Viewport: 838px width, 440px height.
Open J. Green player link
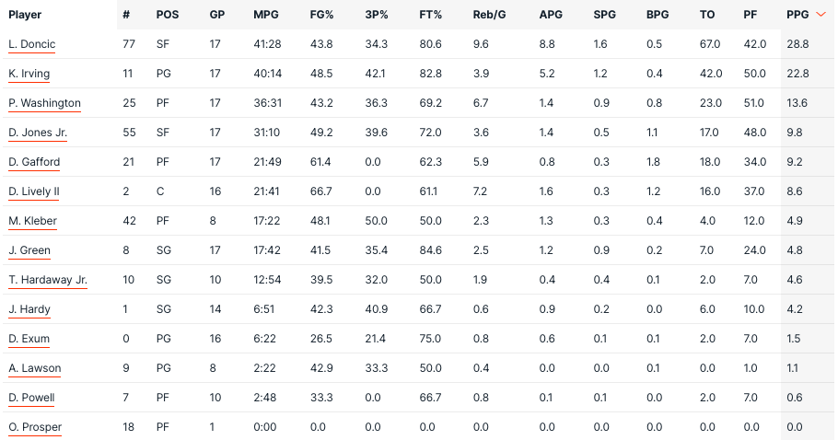point(29,249)
